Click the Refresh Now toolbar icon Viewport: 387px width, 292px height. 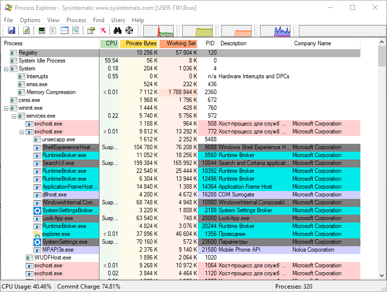(x=26, y=31)
